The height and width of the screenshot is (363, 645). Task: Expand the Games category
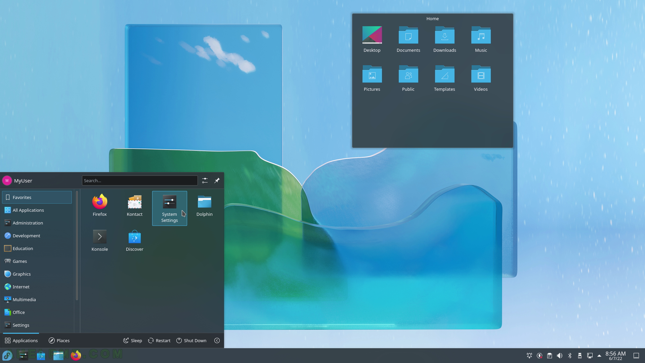[x=19, y=261]
